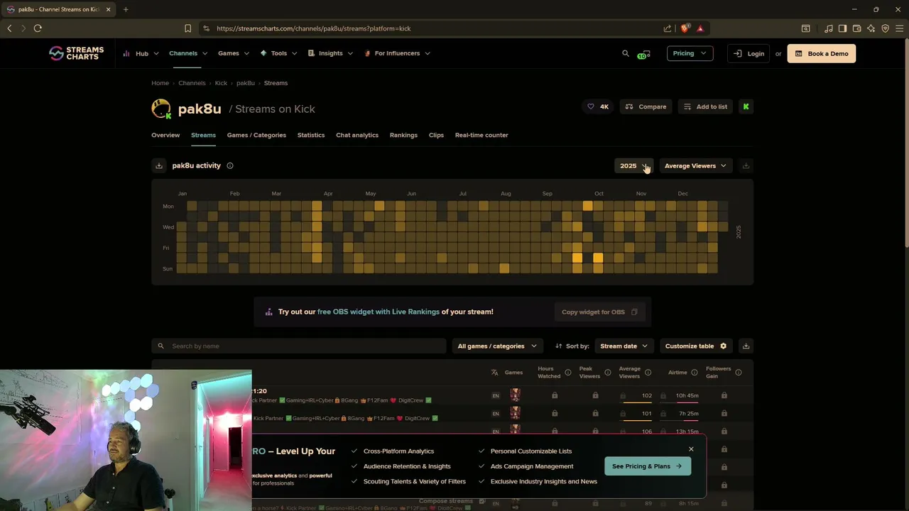Click the browser page vertical scrollbar
Screen dimensions: 909x511
[906, 142]
